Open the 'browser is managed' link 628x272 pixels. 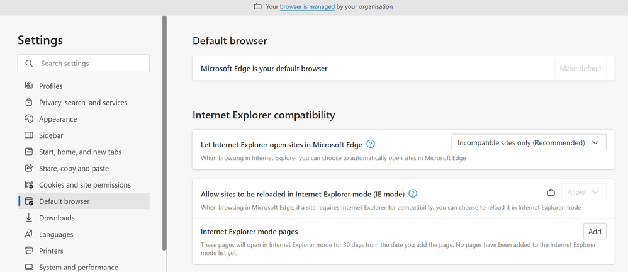tap(307, 7)
